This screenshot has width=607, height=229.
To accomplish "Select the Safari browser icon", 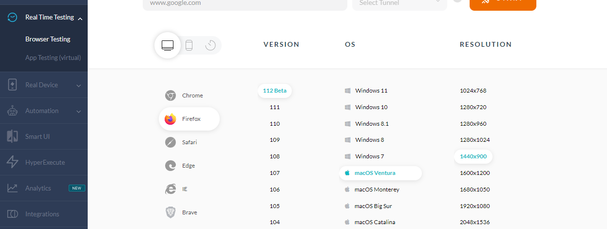I will 171,142.
